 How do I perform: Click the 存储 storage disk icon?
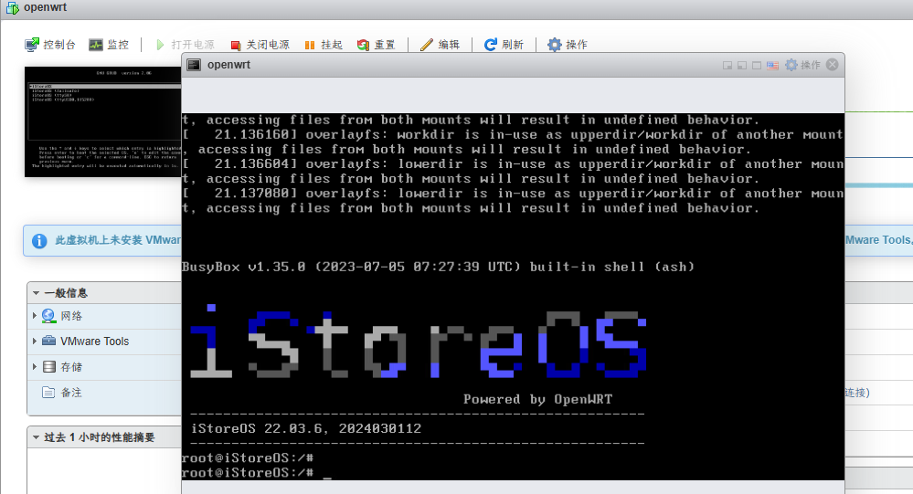[49, 366]
